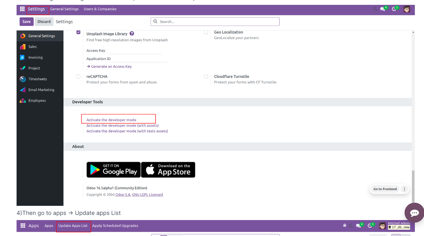
Task: Activate developer mode with tests assets
Action: click(x=127, y=131)
